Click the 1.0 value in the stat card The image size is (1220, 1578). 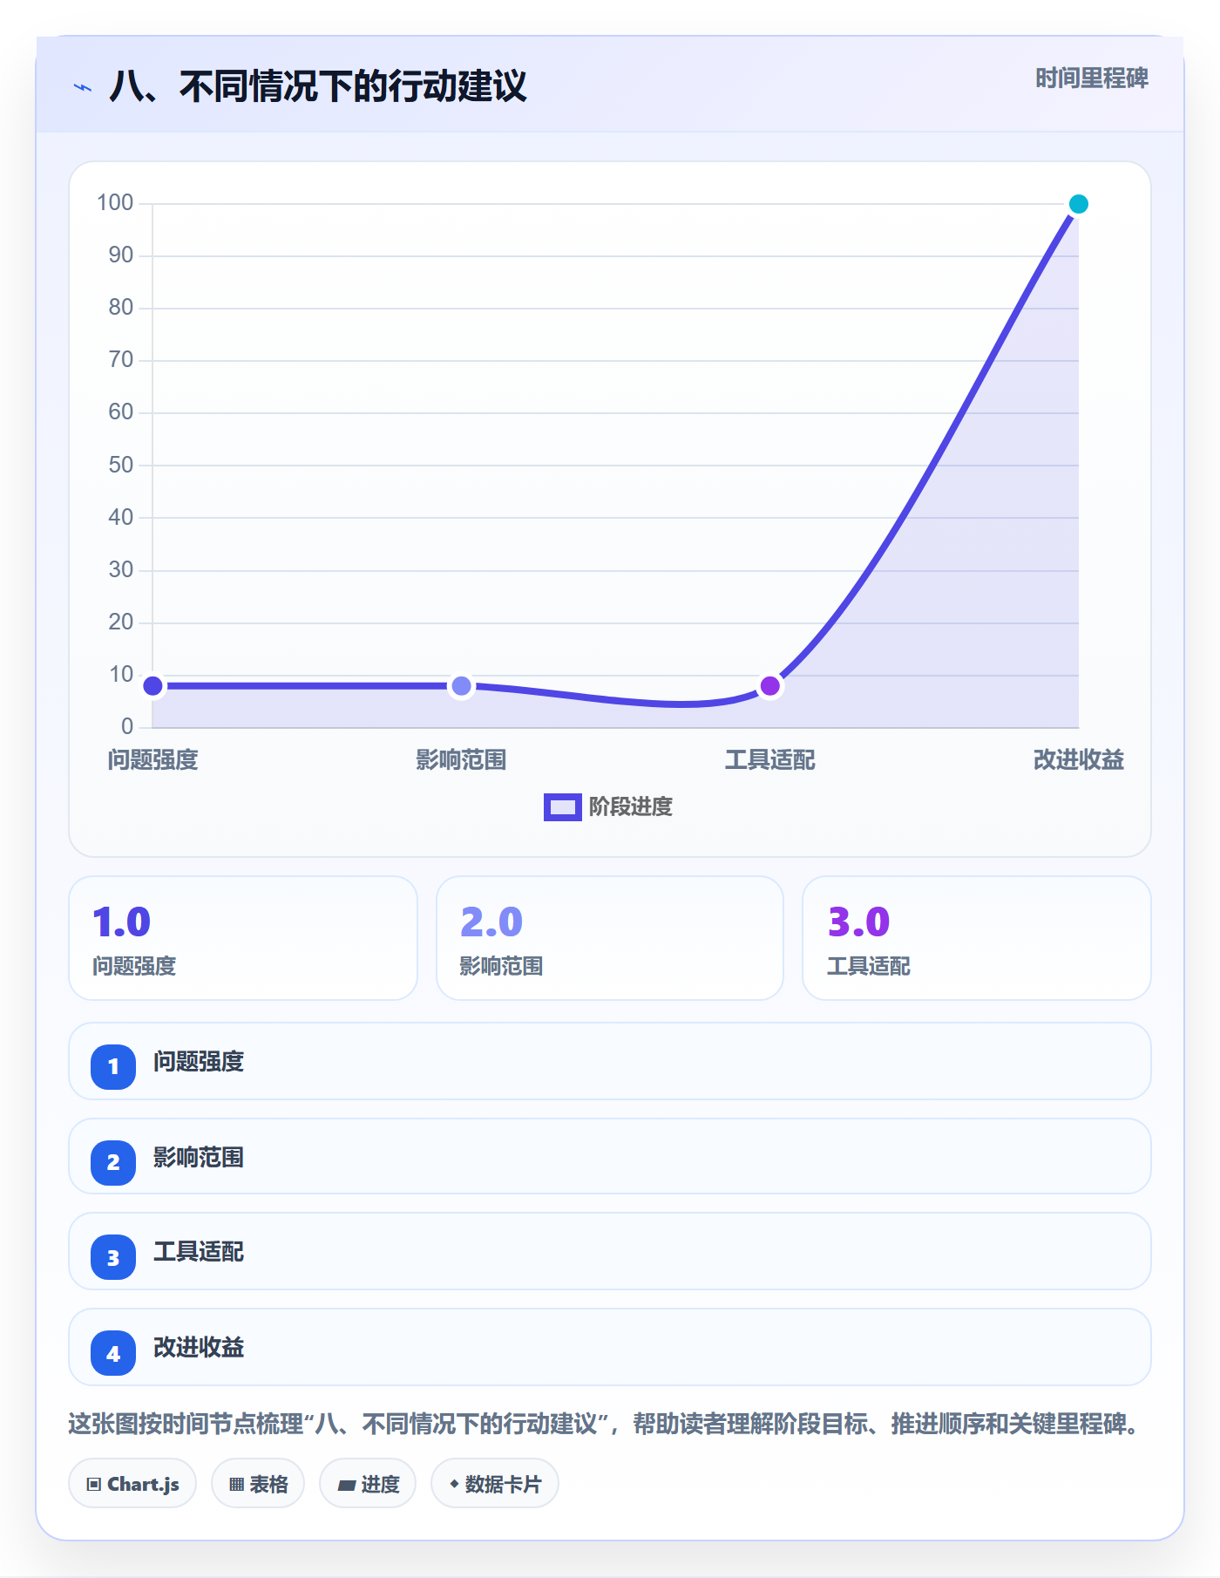[122, 922]
